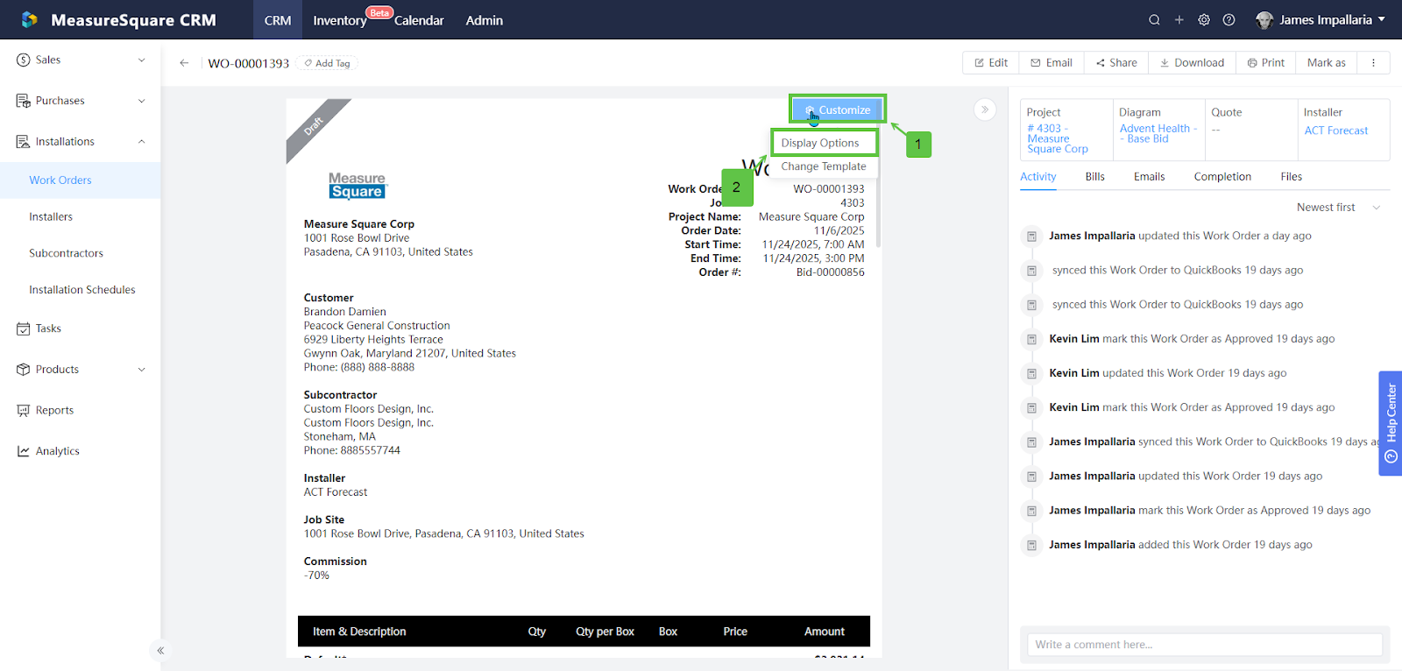Switch to the CRM top tab
This screenshot has width=1402, height=671.
click(x=278, y=20)
